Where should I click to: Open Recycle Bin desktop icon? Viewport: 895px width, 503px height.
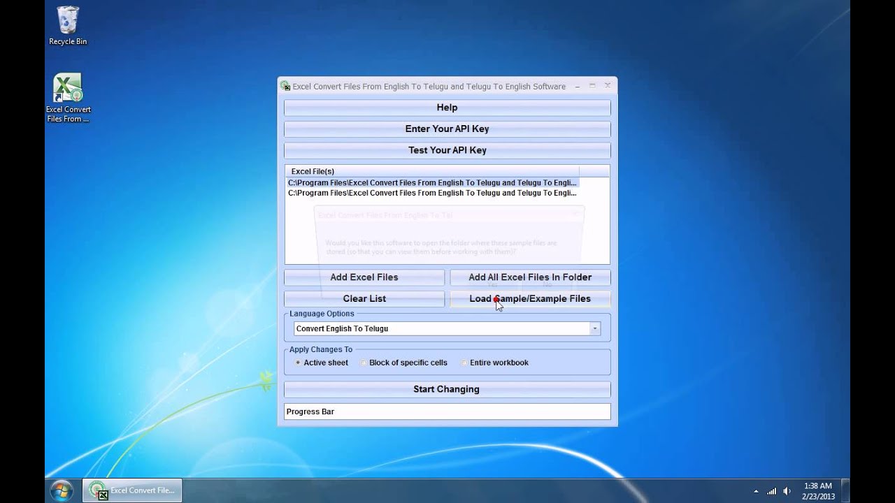pos(68,26)
